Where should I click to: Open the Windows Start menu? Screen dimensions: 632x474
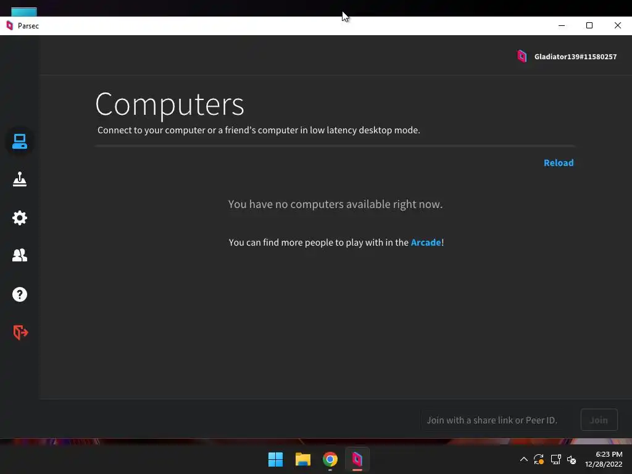[x=276, y=459]
